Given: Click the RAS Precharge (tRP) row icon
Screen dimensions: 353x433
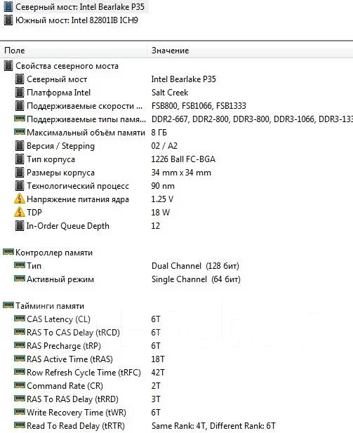Looking at the screenshot, I should pyautogui.click(x=20, y=345).
